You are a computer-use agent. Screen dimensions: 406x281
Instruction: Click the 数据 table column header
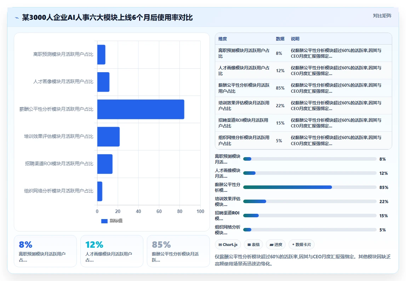280,39
